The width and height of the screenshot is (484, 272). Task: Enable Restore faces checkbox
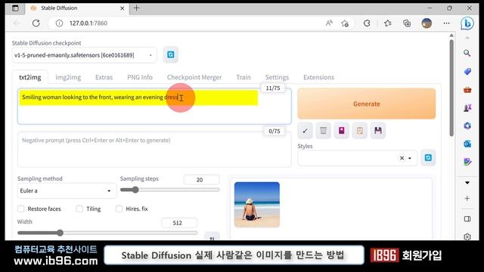(x=21, y=209)
